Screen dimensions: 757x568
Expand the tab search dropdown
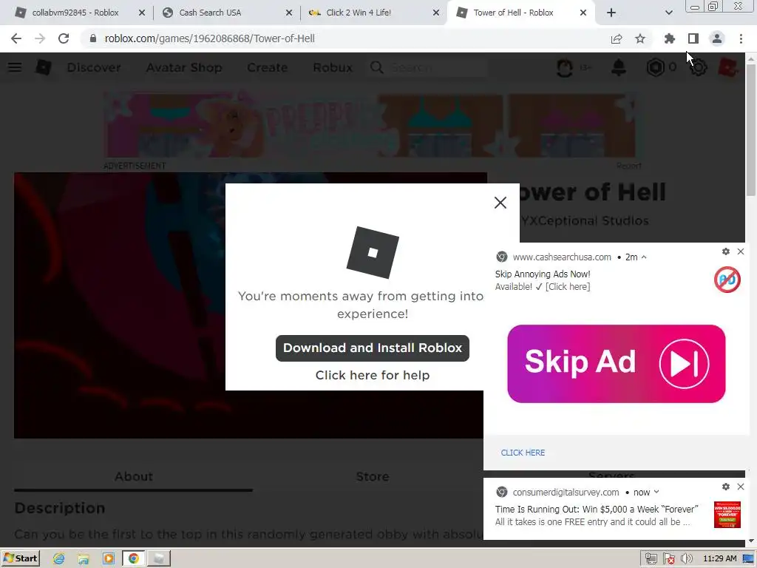click(668, 13)
